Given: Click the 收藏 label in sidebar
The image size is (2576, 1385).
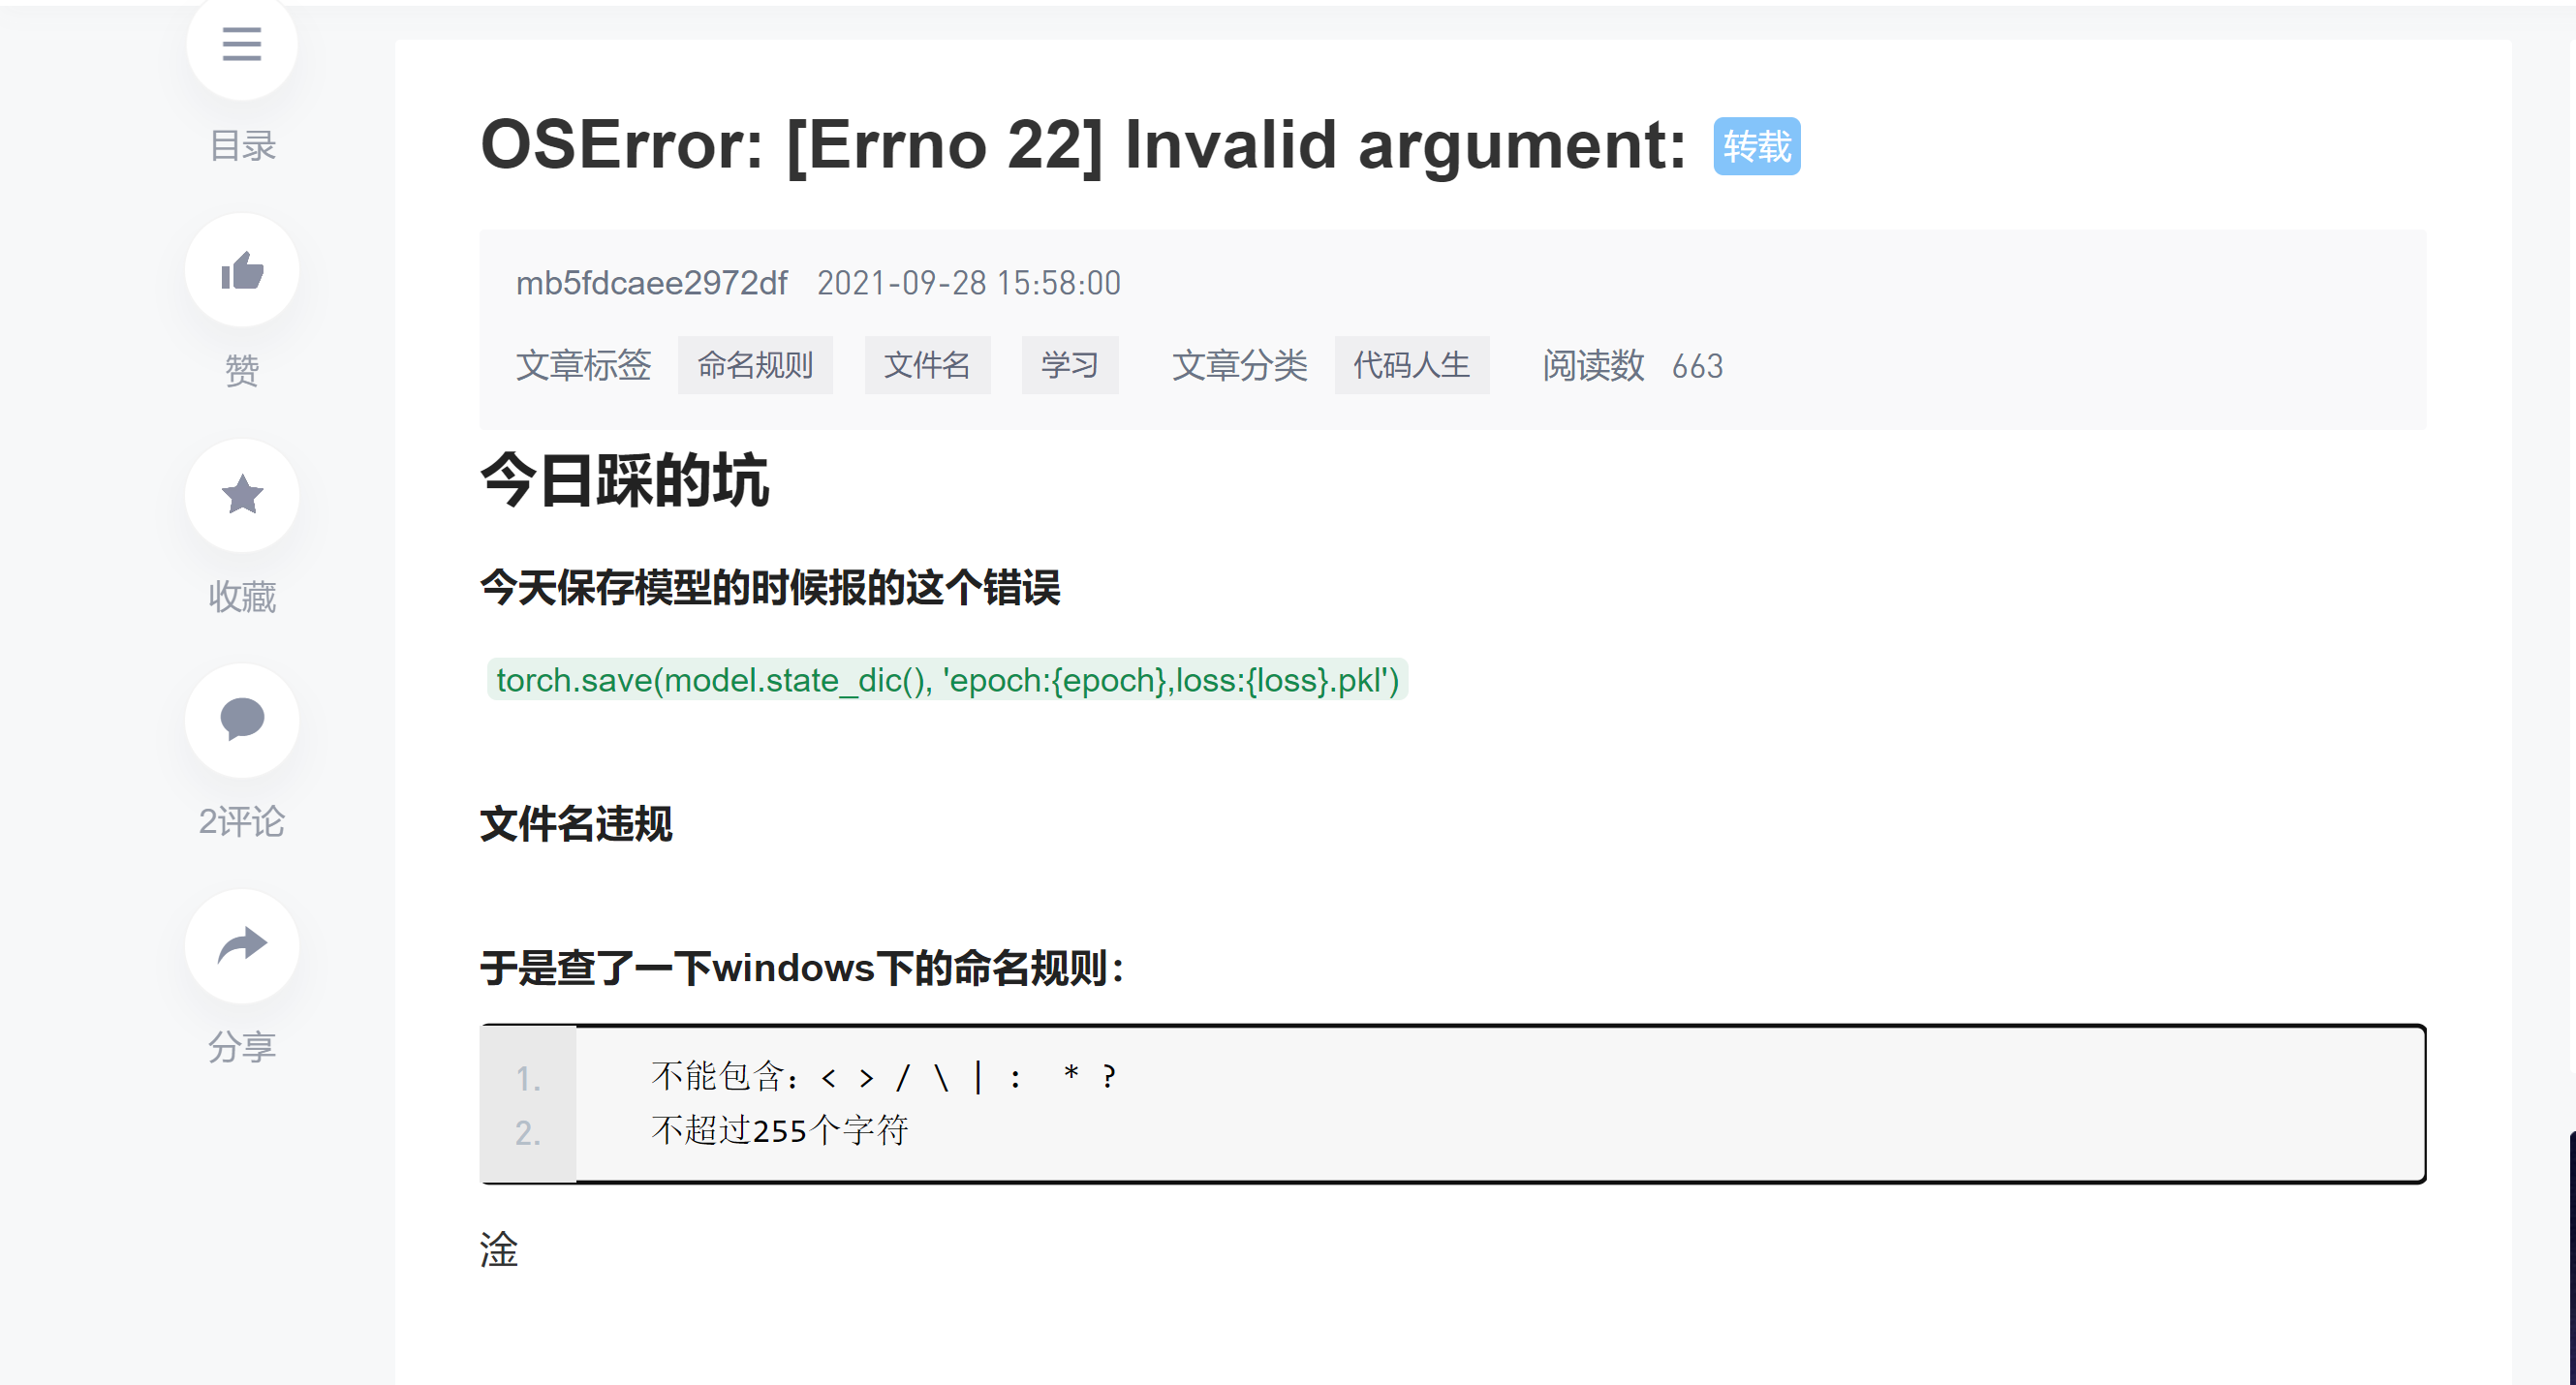Looking at the screenshot, I should [241, 596].
